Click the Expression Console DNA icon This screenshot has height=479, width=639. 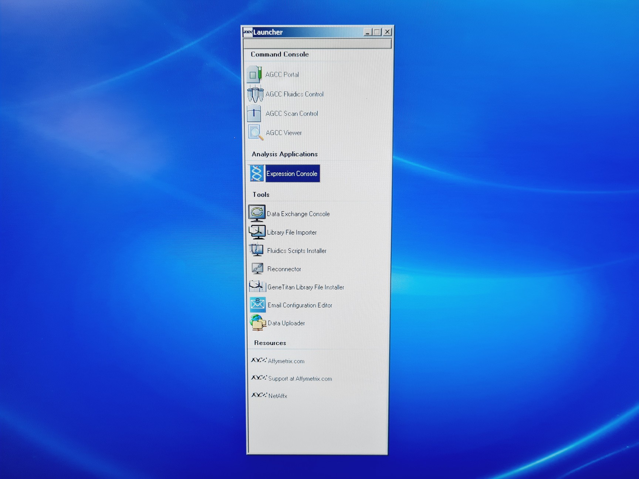coord(256,173)
